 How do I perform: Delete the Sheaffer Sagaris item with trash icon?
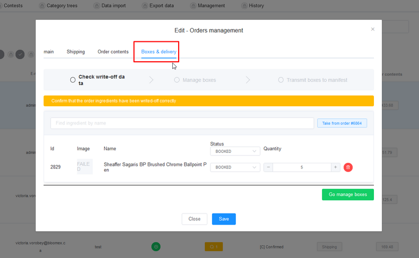(x=348, y=167)
